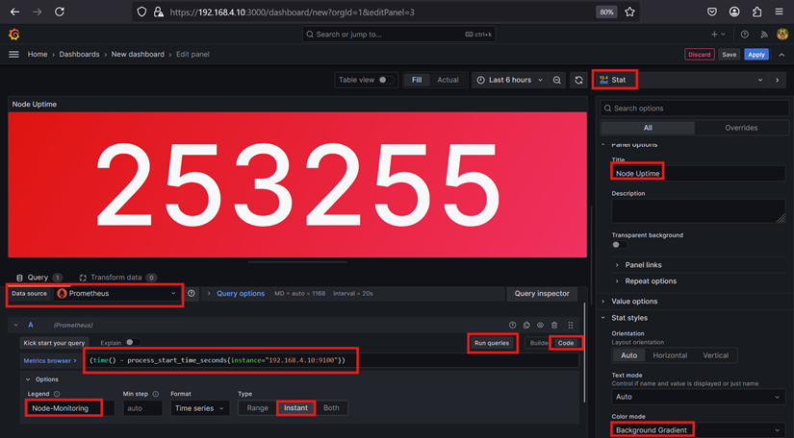Toggle the Table view switch
Image resolution: width=794 pixels, height=438 pixels.
coord(386,80)
